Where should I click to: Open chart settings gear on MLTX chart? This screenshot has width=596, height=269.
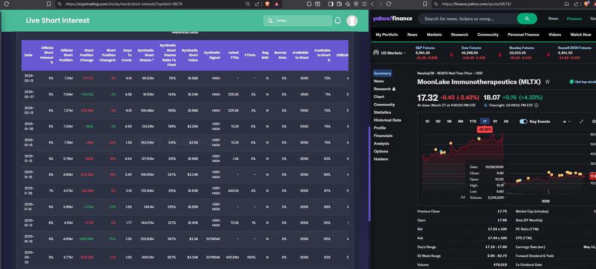(594, 121)
